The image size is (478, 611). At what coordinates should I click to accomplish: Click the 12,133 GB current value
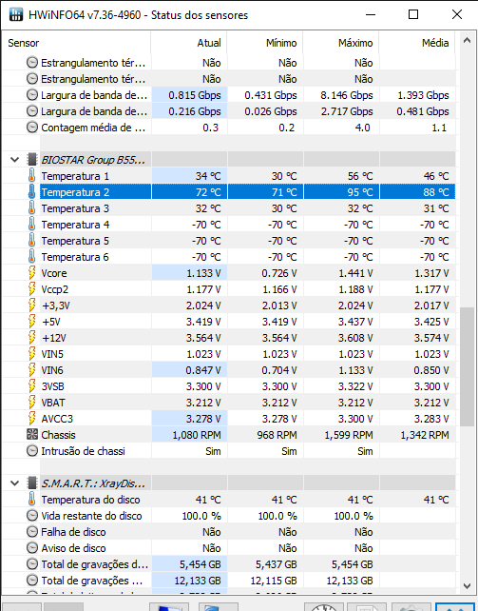coord(198,581)
